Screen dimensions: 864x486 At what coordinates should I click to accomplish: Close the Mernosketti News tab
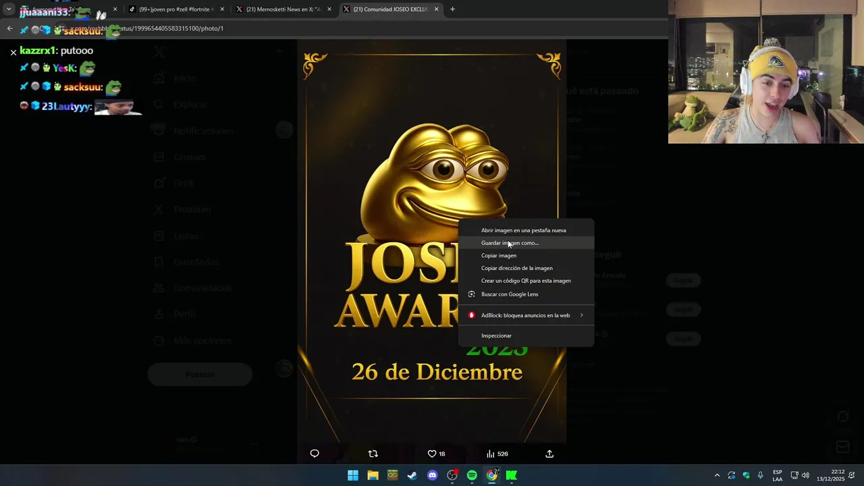tap(329, 9)
